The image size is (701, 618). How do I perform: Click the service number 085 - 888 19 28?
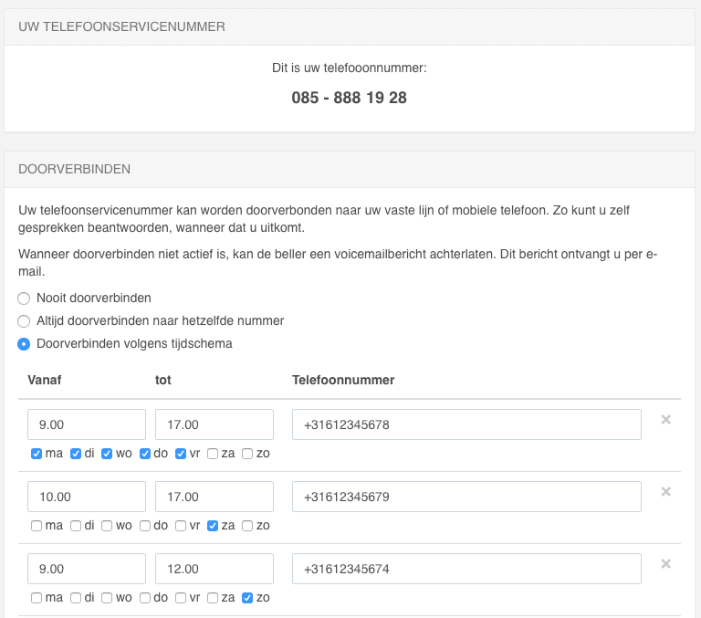tap(350, 98)
